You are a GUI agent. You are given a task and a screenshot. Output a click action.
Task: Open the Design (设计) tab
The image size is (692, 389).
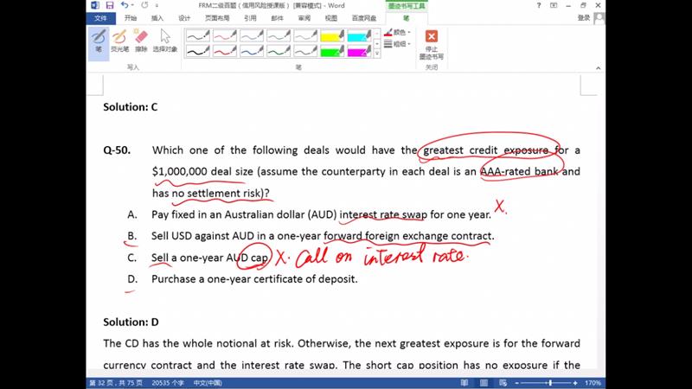[184, 18]
